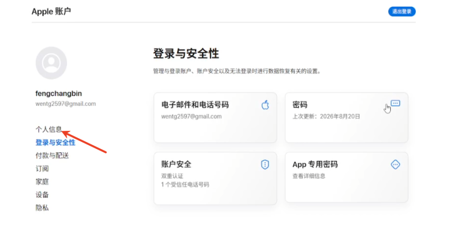This screenshot has height=248, width=451.
Task: Open the 密码 card title
Action: pyautogui.click(x=300, y=104)
